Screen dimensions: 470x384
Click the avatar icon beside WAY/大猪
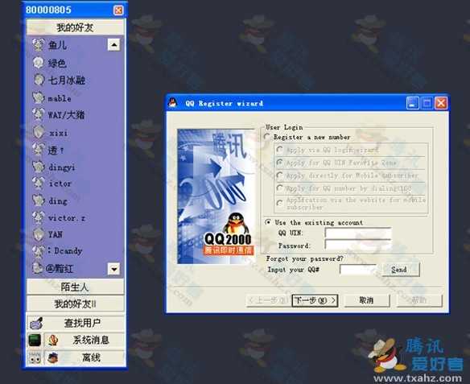tap(38, 114)
